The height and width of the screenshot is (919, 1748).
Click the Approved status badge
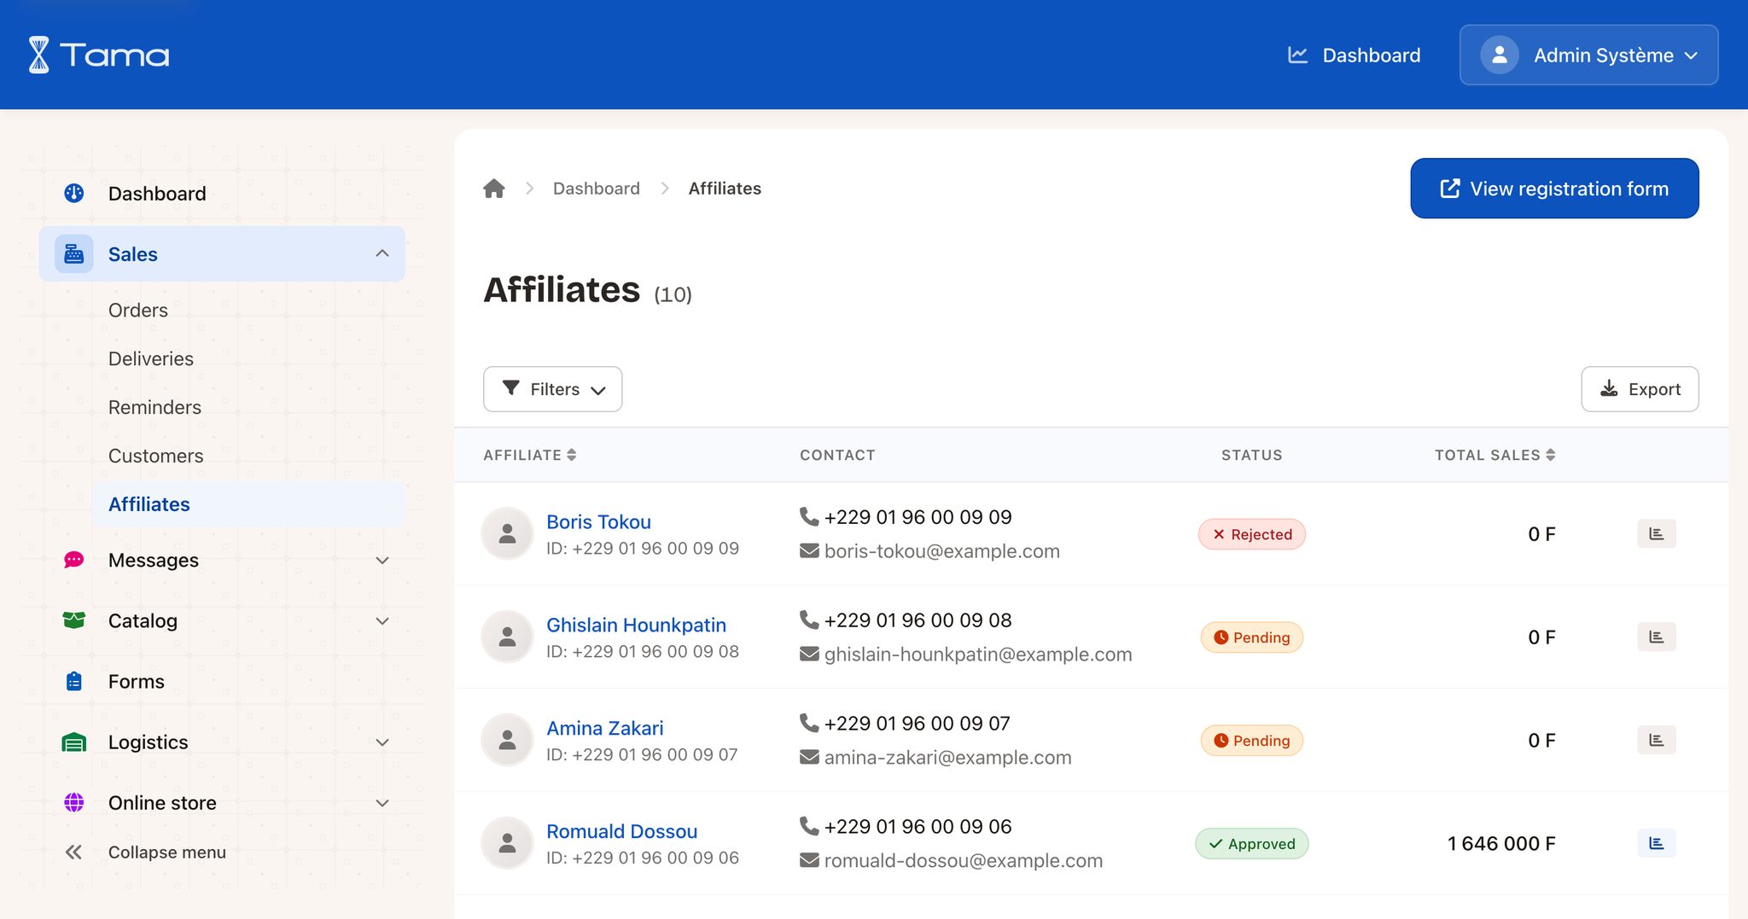click(x=1251, y=844)
